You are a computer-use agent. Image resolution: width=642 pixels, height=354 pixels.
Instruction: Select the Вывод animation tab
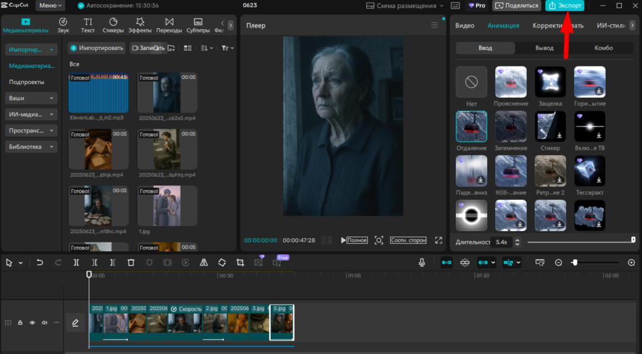[x=544, y=48]
